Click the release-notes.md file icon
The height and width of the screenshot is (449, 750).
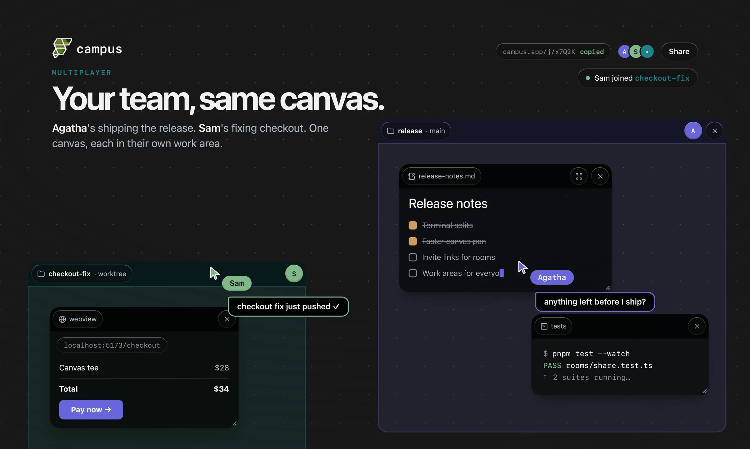coord(412,176)
